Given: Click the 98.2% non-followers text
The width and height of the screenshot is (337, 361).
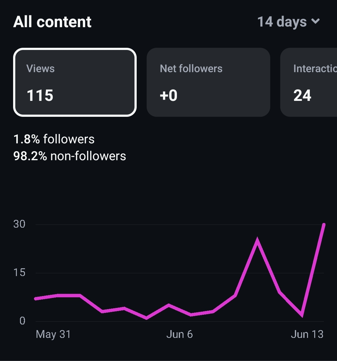Looking at the screenshot, I should [x=70, y=156].
